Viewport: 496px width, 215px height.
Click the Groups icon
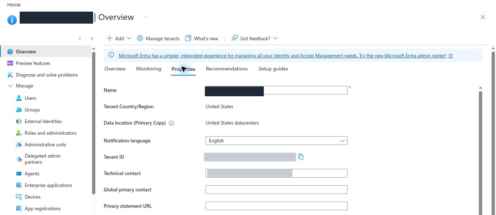19,110
